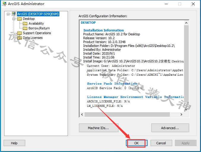Screen dimensions: 201x152
Task: Click the scroll left arrow in the info pane
Action: pyautogui.click(x=82, y=114)
